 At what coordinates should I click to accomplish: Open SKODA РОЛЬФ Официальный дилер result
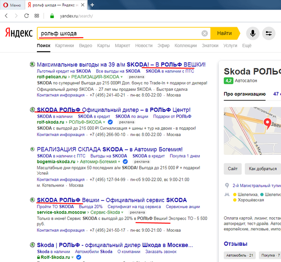114,110
